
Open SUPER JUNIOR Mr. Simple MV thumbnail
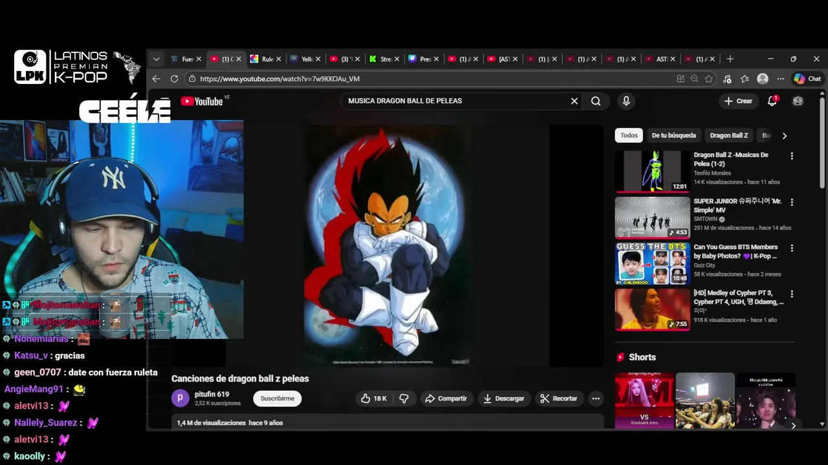pyautogui.click(x=652, y=218)
